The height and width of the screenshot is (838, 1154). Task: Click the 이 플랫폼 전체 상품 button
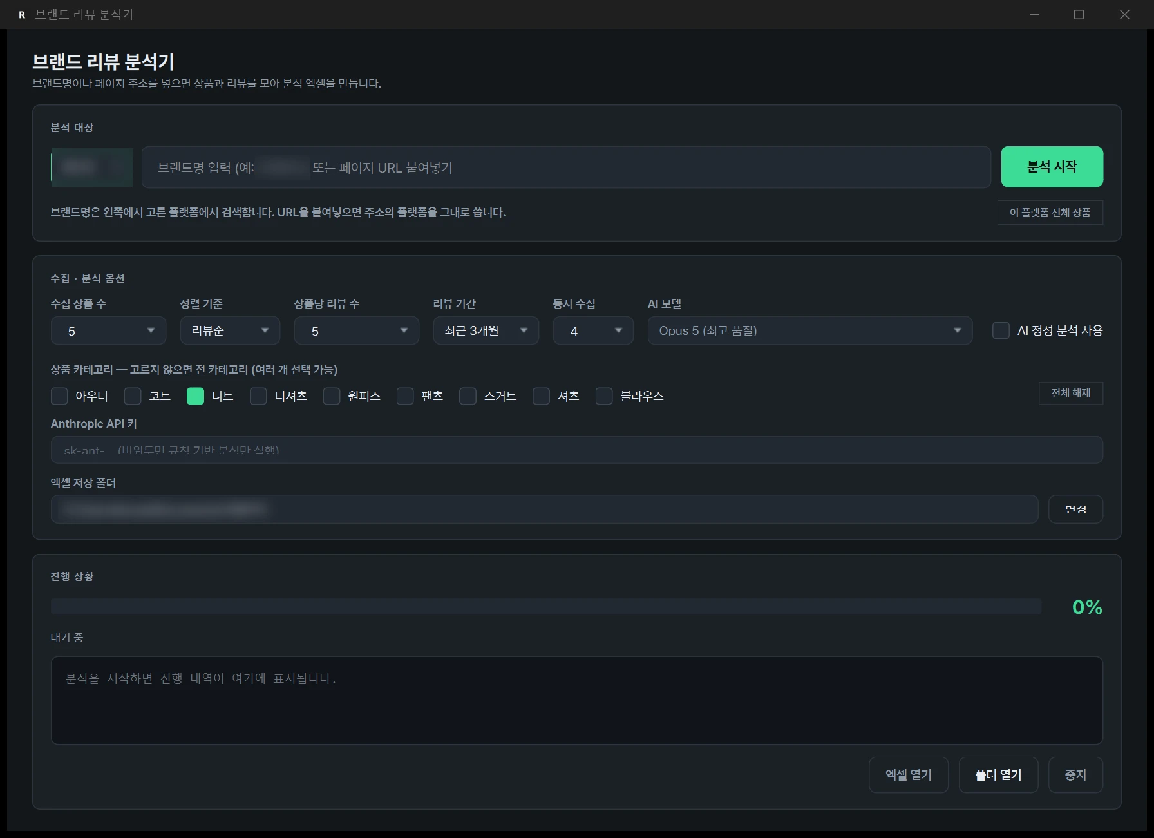[x=1050, y=213]
